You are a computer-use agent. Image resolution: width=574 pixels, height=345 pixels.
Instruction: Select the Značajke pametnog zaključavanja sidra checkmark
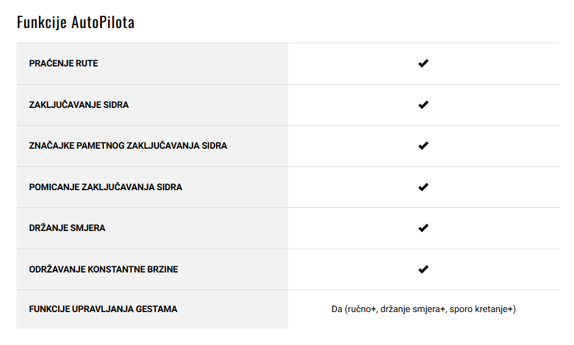(423, 146)
